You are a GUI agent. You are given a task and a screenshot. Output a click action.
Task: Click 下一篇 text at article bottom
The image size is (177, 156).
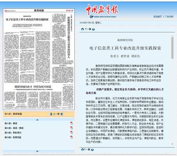pos(87,150)
